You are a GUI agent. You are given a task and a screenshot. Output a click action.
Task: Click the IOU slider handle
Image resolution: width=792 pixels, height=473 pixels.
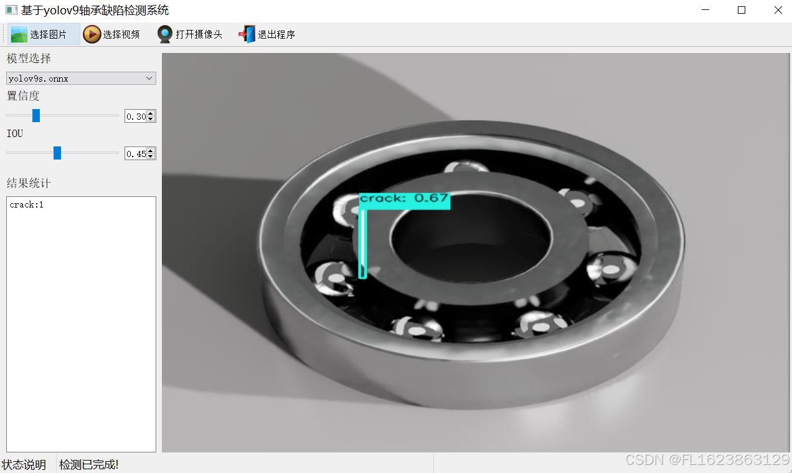[x=57, y=153]
